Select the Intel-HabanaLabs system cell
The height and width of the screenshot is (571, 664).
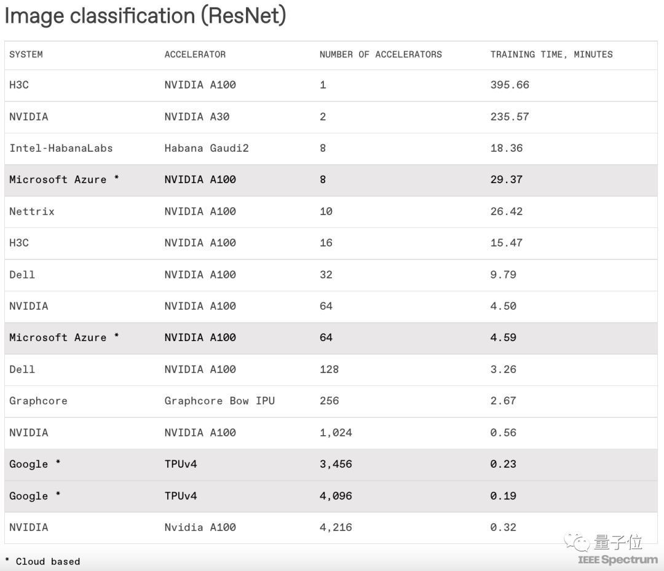tap(61, 148)
